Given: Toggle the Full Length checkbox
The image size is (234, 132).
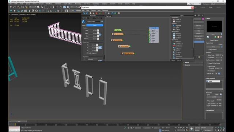Looking at the screenshot, I should 208,101.
